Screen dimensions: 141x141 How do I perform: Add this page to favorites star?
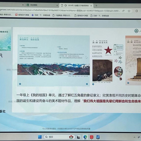[x=129, y=11]
